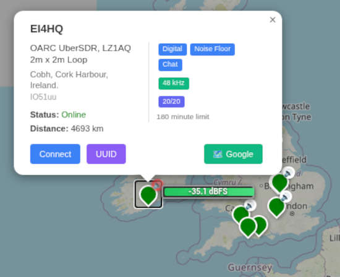Image resolution: width=340 pixels, height=277 pixels.
Task: Select the green marker west of London
Action: coord(276,207)
